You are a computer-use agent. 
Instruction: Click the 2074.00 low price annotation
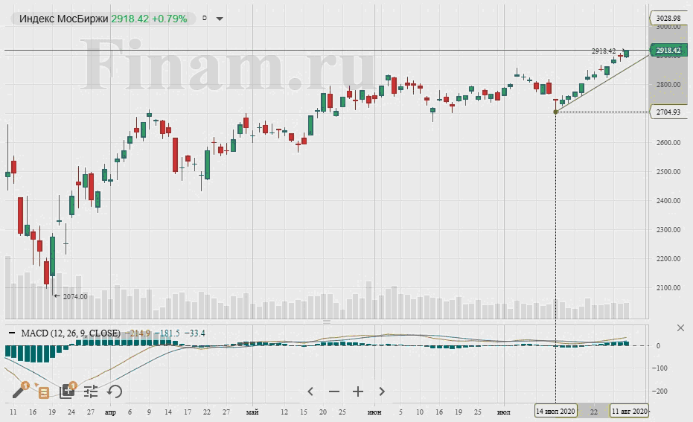tap(75, 296)
